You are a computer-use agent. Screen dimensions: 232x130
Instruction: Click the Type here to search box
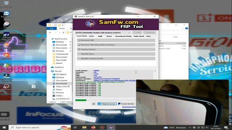pos(40,127)
